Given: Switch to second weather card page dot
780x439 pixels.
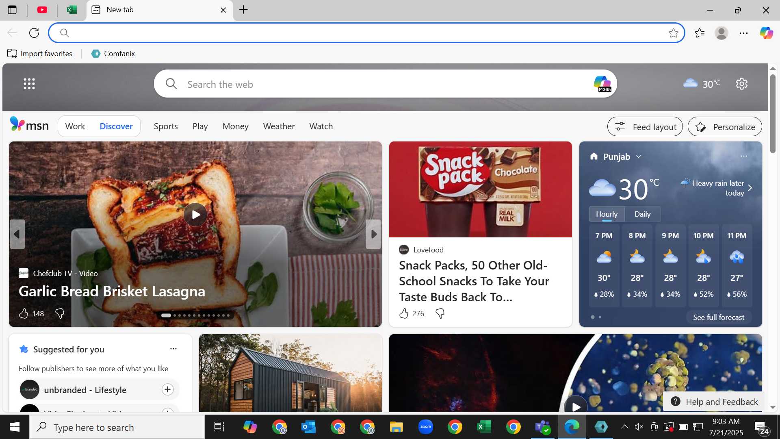Looking at the screenshot, I should 600,317.
